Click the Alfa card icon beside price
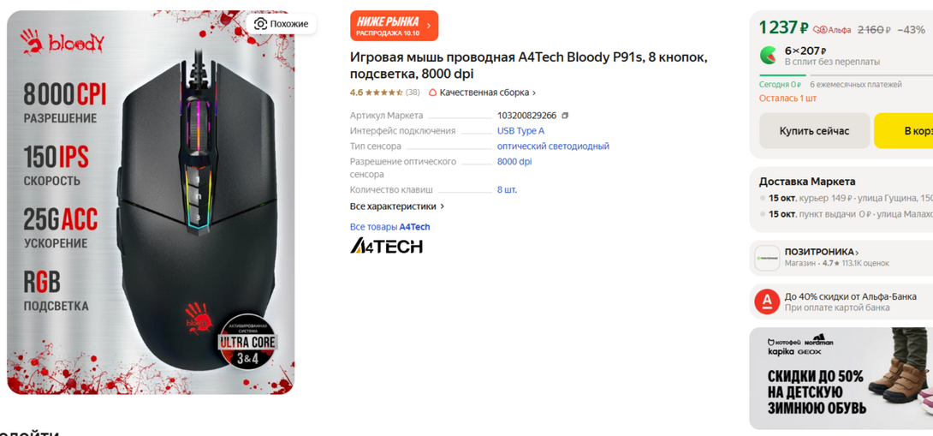Viewport: 933px width, 436px height. (x=821, y=30)
